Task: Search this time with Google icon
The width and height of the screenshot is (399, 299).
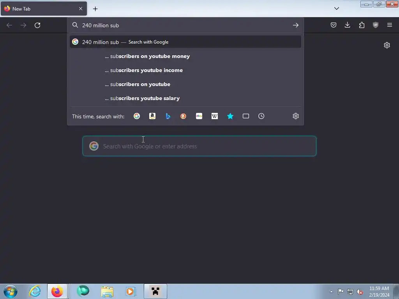Action: [x=137, y=116]
